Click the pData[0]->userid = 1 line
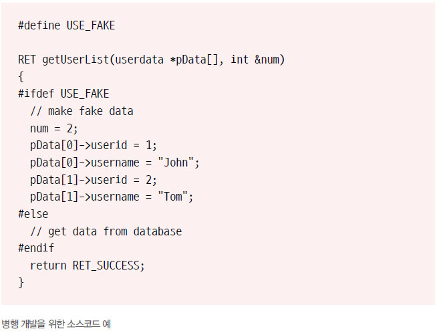The image size is (437, 331). 94,145
